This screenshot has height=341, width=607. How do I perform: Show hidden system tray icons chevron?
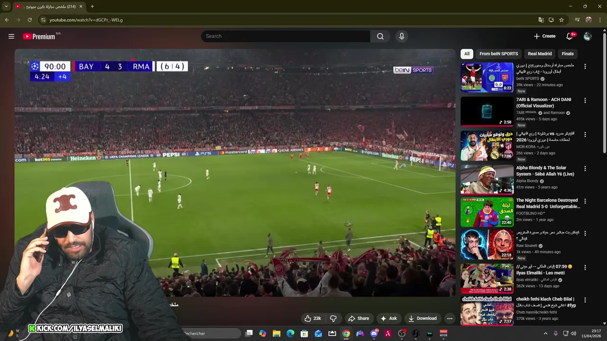pyautogui.click(x=545, y=333)
